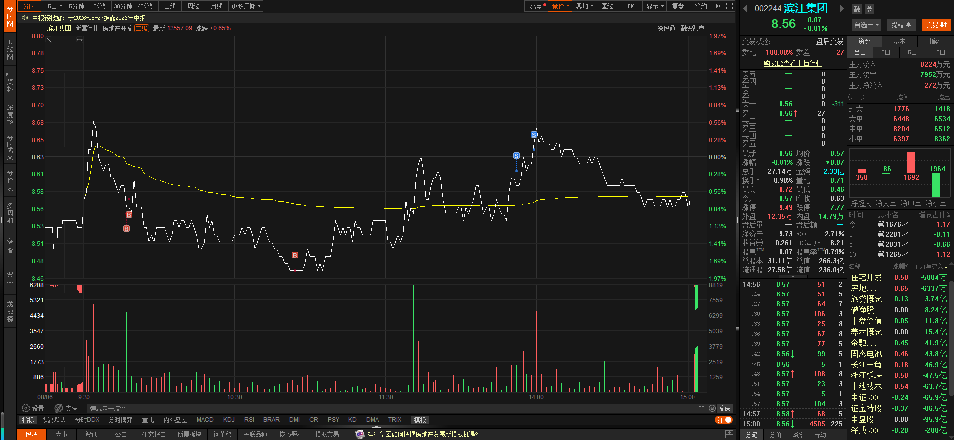
Task: Open the 自选 watchlist dropdown
Action: click(867, 25)
